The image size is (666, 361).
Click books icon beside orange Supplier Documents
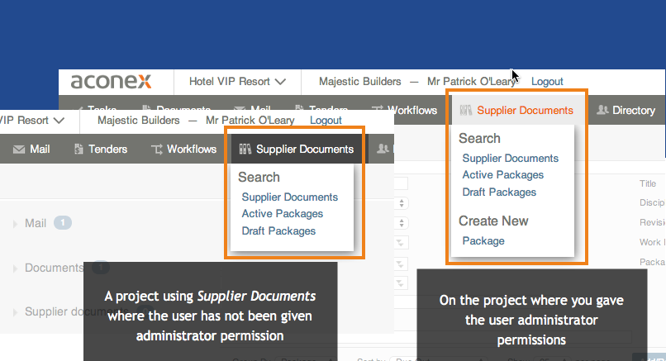(x=465, y=111)
